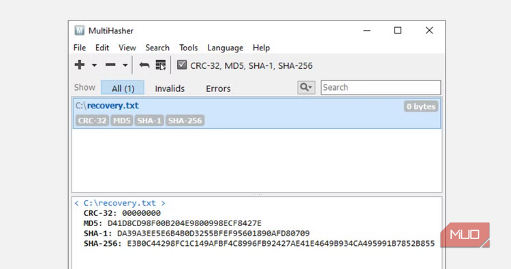Image resolution: width=511 pixels, height=269 pixels.
Task: Show the Invalids filter tab
Action: pos(170,89)
